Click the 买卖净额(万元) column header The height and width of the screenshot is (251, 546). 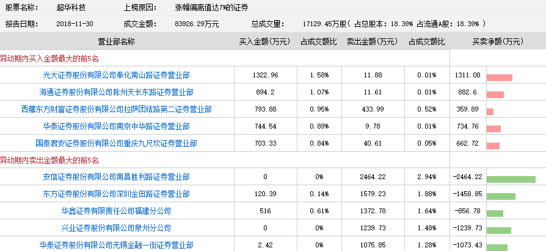click(x=498, y=42)
